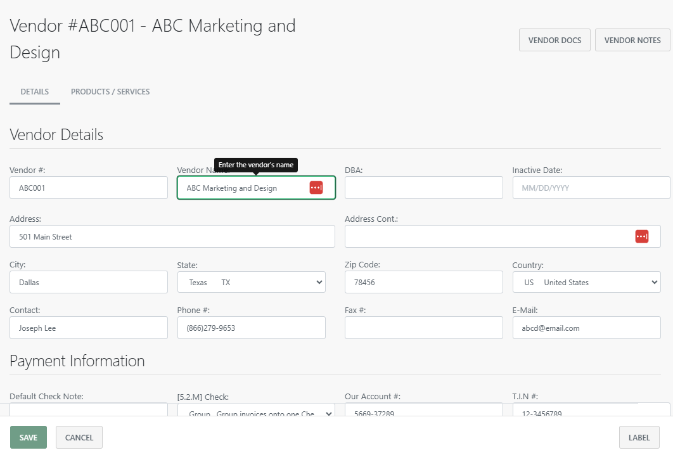Open the Check grouping dropdown

pos(256,412)
